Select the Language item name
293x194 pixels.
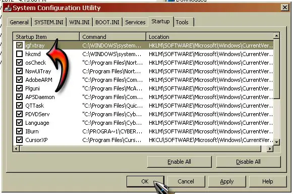[37, 123]
